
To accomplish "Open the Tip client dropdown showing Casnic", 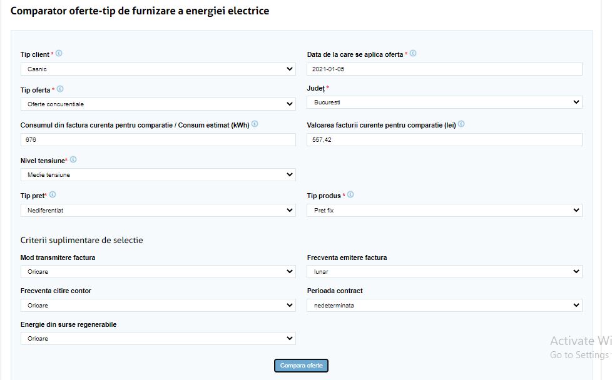I will click(158, 69).
